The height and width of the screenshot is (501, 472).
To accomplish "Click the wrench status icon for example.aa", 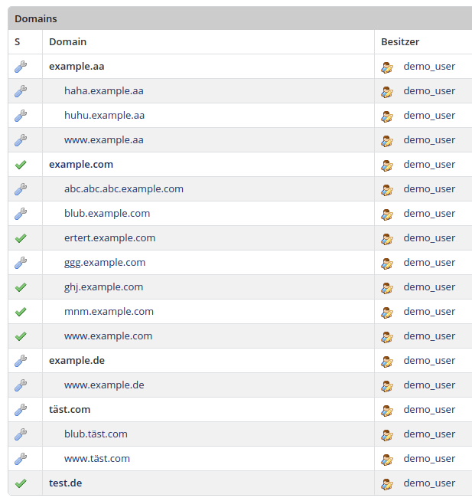I will [x=21, y=67].
